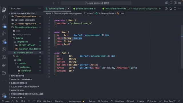Click 04-nestjs-prisma-palyground breadcrumb segment
Image resolution: width=183 pixels, height=103 pixels.
(68, 13)
